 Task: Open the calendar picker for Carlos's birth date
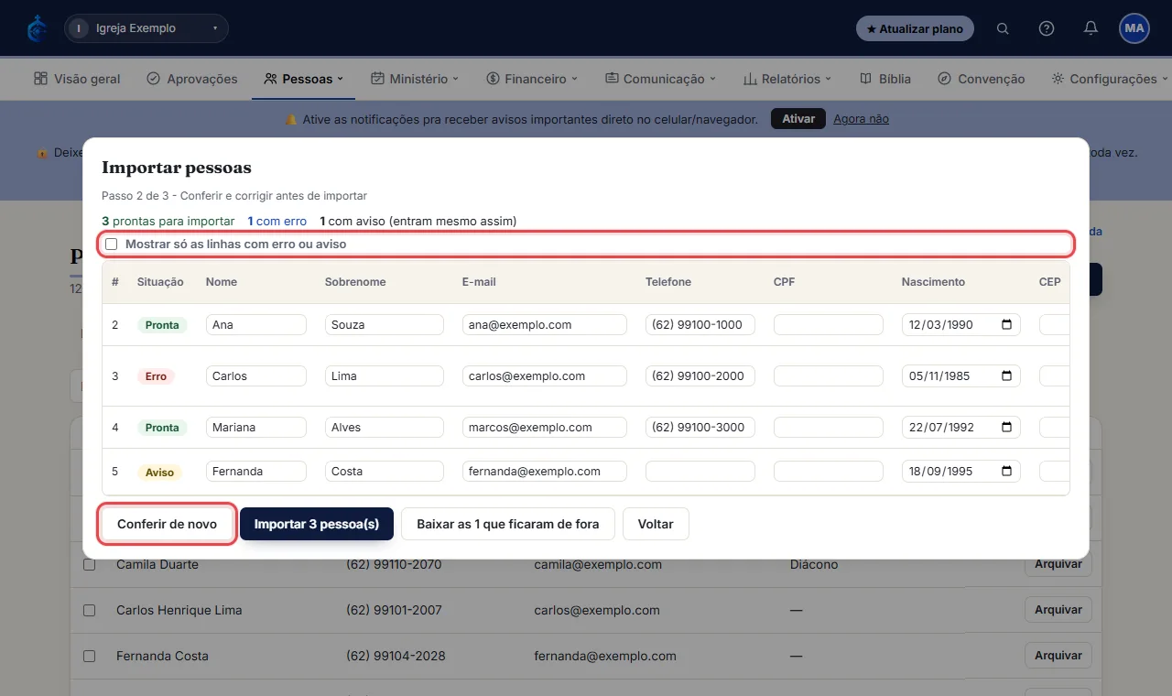click(x=1007, y=376)
